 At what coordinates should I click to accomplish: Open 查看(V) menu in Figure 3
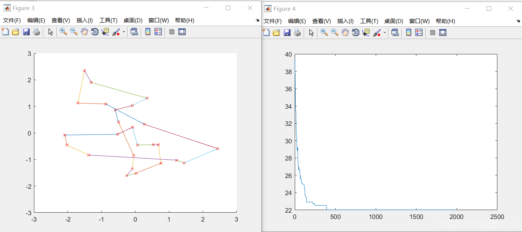[x=61, y=20]
